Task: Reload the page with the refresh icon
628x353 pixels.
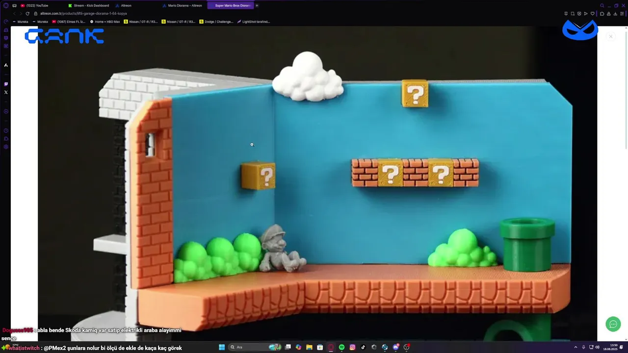Action: 27,13
